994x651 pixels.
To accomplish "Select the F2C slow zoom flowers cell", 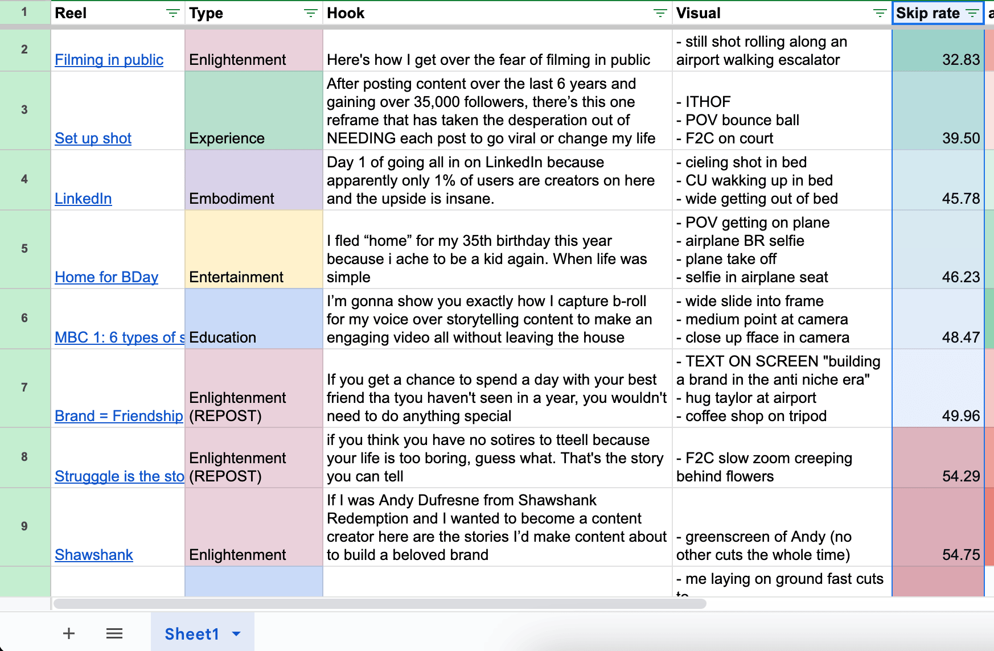I will (782, 458).
